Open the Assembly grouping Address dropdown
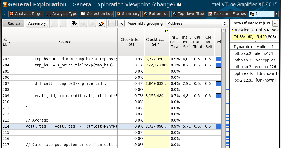 [196, 24]
